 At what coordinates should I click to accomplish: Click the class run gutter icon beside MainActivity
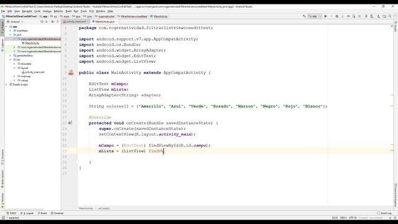(x=71, y=73)
